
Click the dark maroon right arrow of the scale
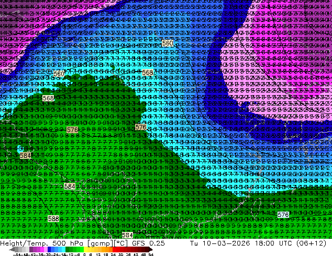(x=150, y=249)
